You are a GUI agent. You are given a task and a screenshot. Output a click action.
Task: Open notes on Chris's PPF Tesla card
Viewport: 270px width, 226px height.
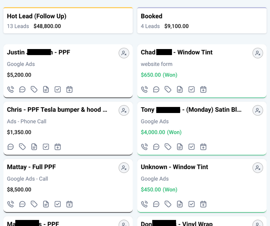tap(34, 147)
